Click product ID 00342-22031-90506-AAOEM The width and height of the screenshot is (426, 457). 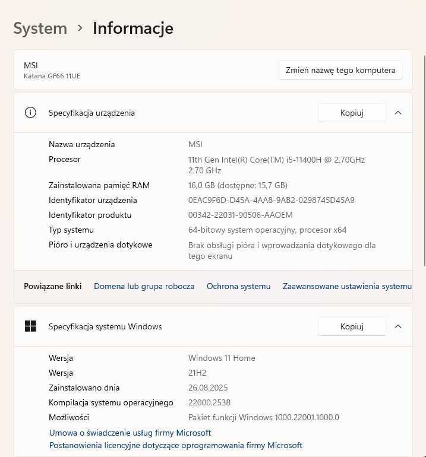(x=241, y=215)
